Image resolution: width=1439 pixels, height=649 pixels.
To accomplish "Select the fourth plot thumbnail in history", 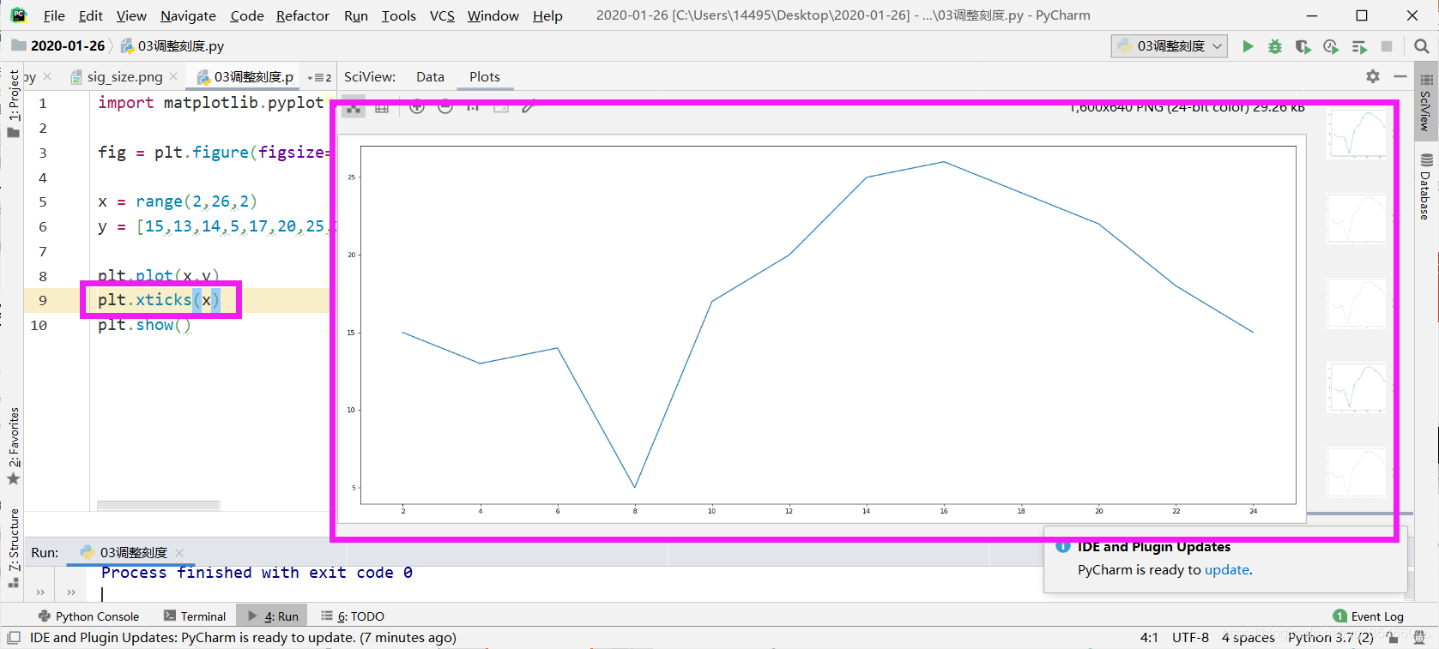I will coord(1357,388).
